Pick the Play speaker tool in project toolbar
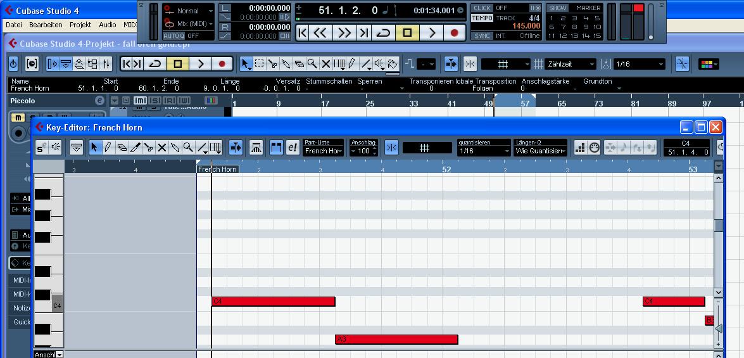The height and width of the screenshot is (358, 744). 378,63
